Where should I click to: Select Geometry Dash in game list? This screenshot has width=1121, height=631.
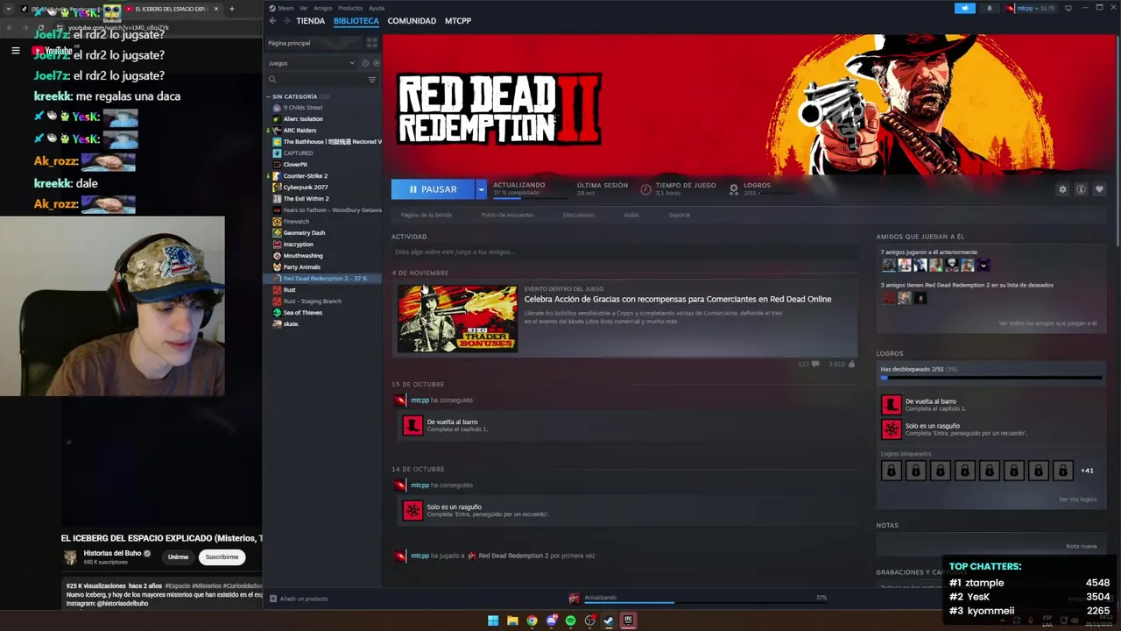pyautogui.click(x=303, y=232)
